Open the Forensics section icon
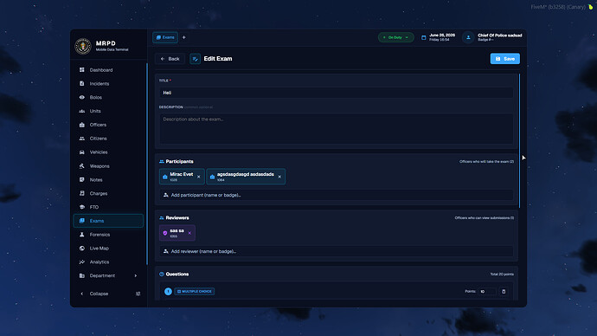The height and width of the screenshot is (336, 597). tap(82, 235)
